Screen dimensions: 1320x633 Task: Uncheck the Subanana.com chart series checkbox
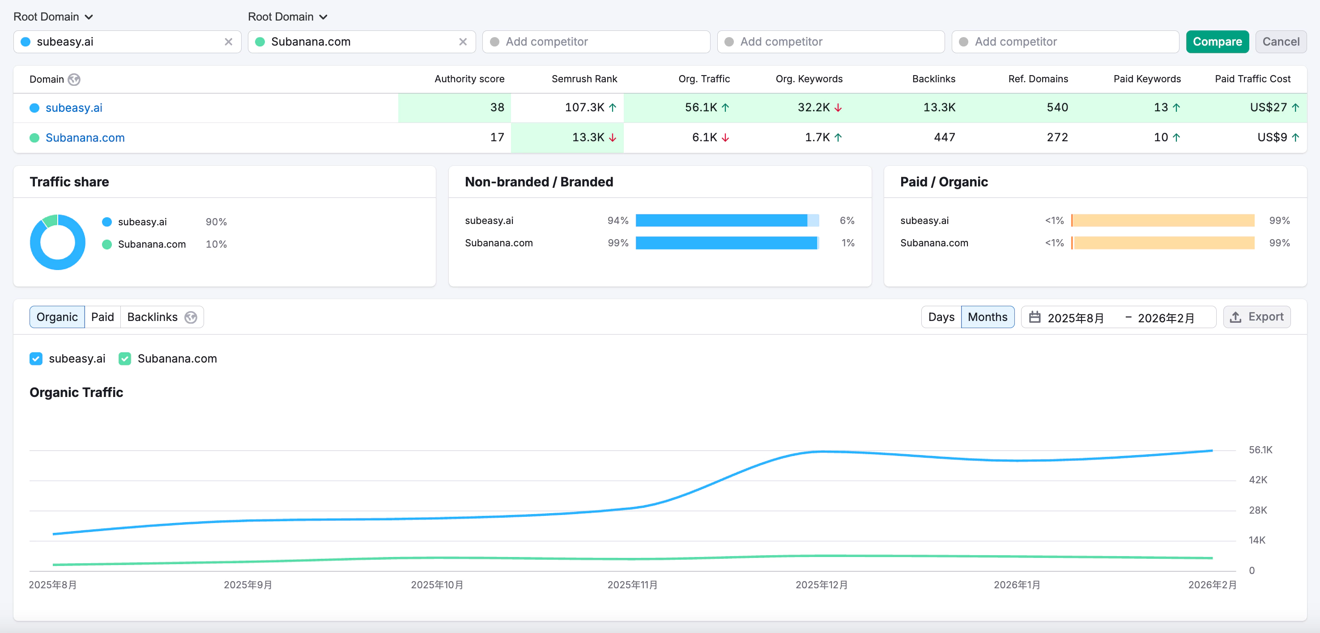pos(124,359)
